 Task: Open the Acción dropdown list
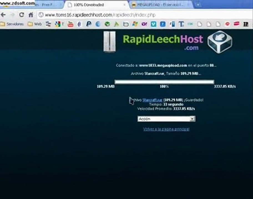pyautogui.click(x=166, y=119)
